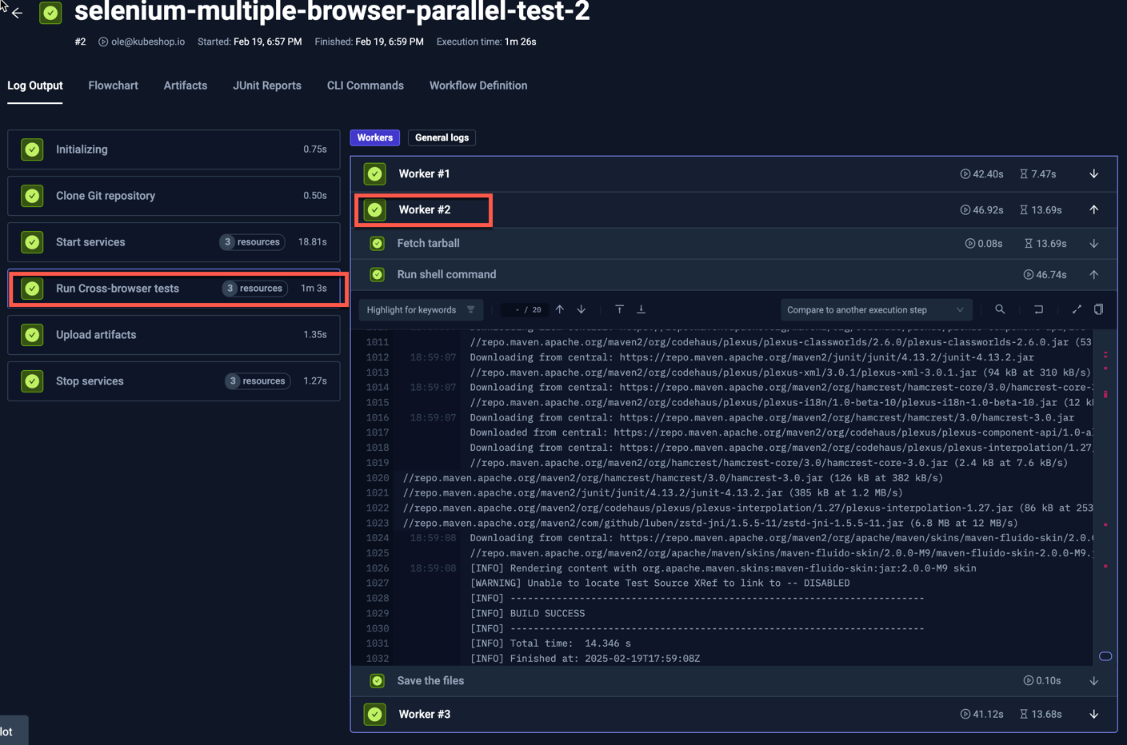Expand Worker #1 logs
This screenshot has height=745, width=1127.
(1093, 174)
